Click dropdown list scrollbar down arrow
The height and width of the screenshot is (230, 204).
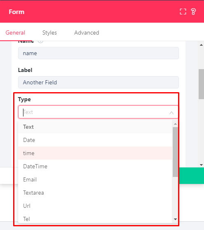point(175,219)
